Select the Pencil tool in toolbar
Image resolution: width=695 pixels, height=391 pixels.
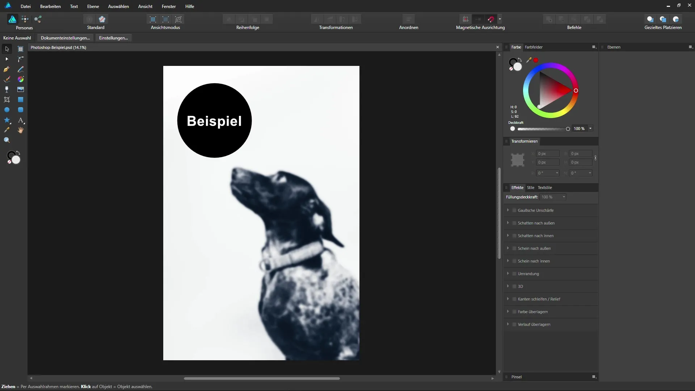click(x=21, y=69)
